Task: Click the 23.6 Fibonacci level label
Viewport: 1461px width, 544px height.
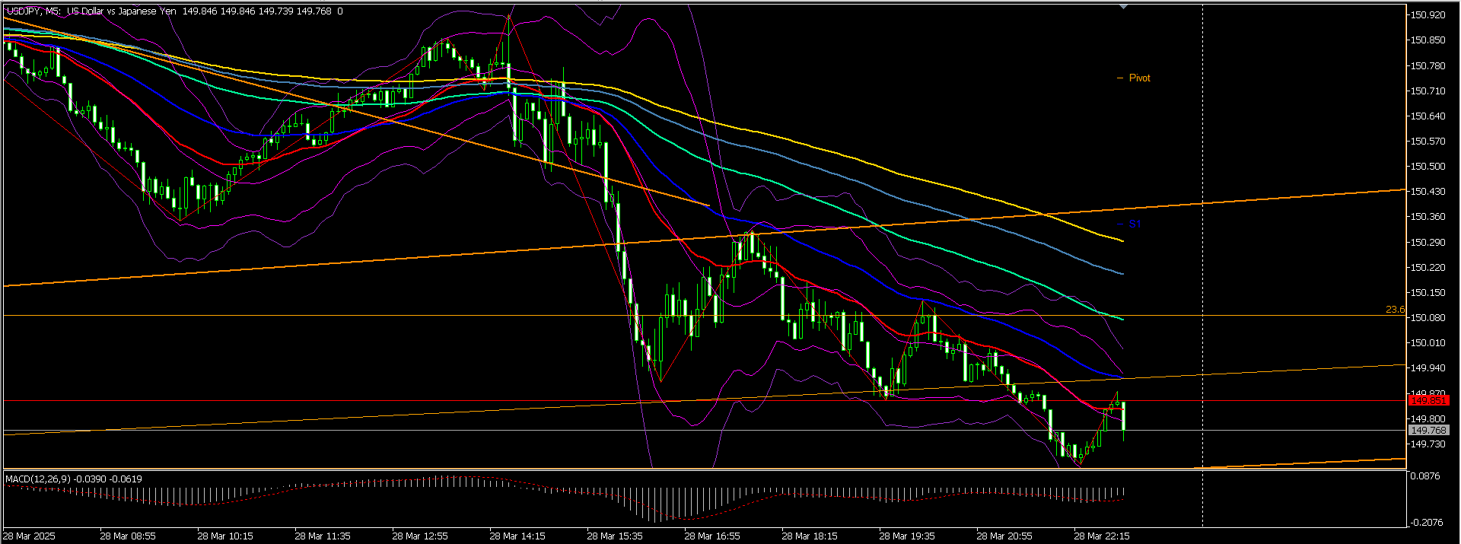Action: [1395, 310]
